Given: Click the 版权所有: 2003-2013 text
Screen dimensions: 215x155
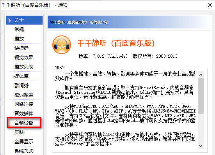Looking at the screenshot, I should click(x=155, y=56).
